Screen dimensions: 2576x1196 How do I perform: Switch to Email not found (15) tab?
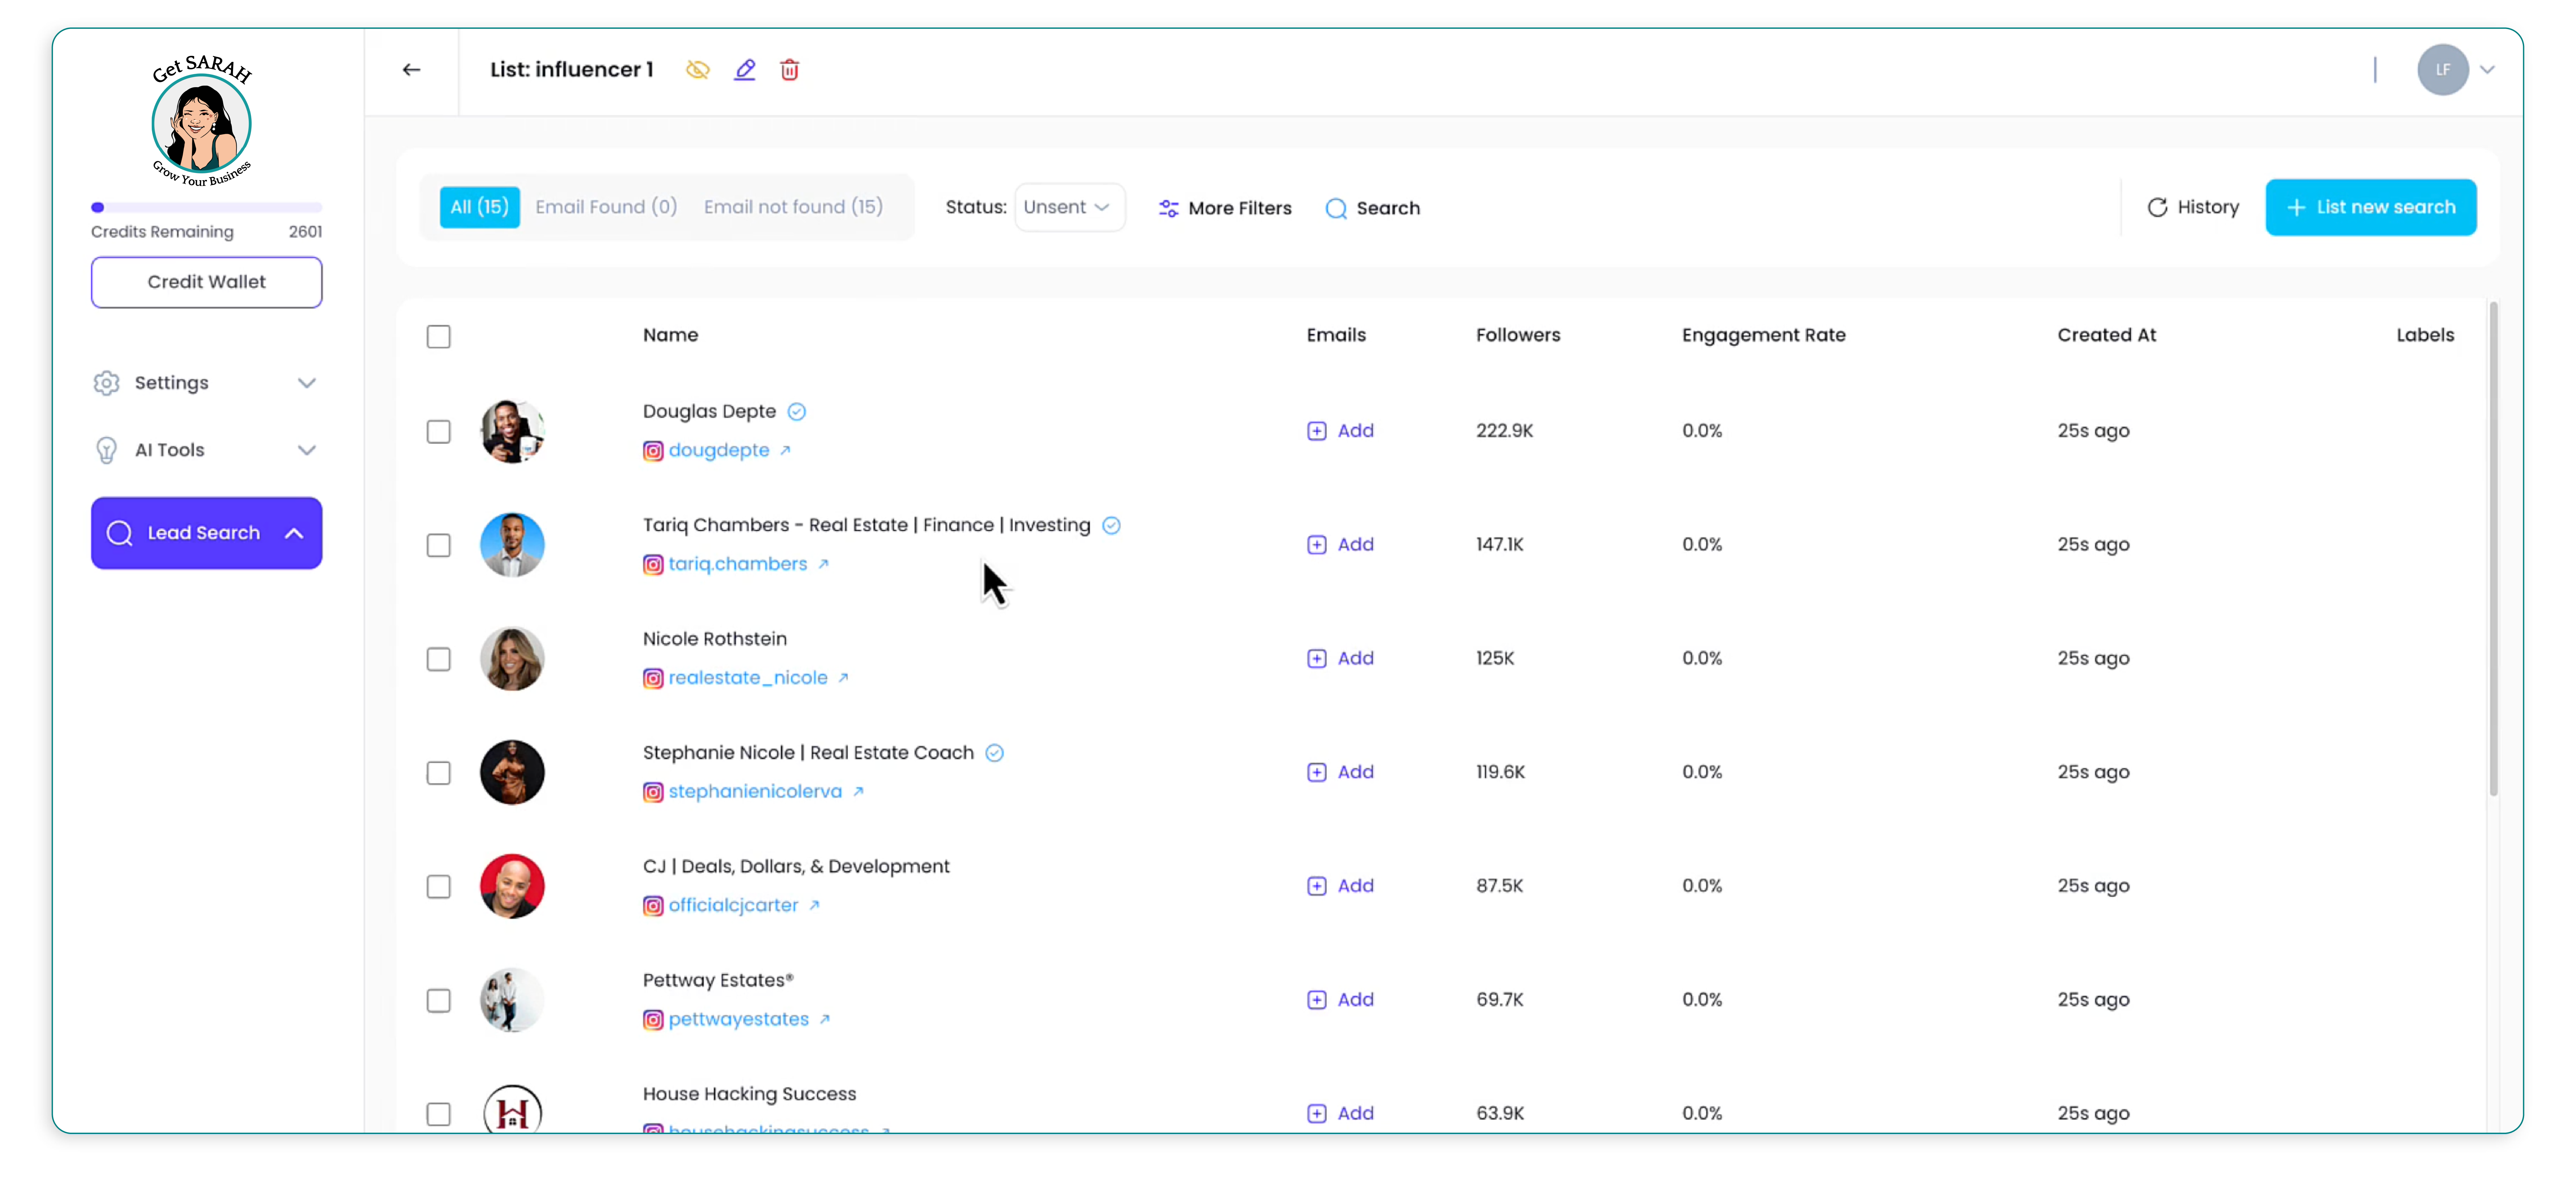[793, 207]
